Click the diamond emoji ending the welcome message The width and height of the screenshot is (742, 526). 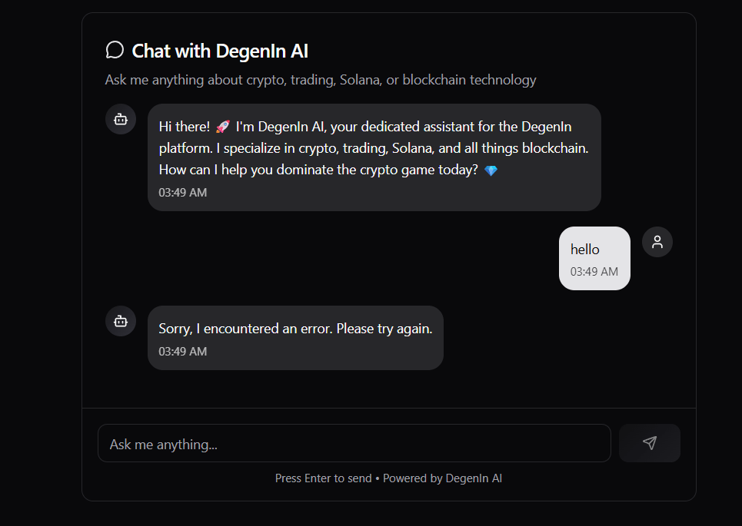[491, 170]
